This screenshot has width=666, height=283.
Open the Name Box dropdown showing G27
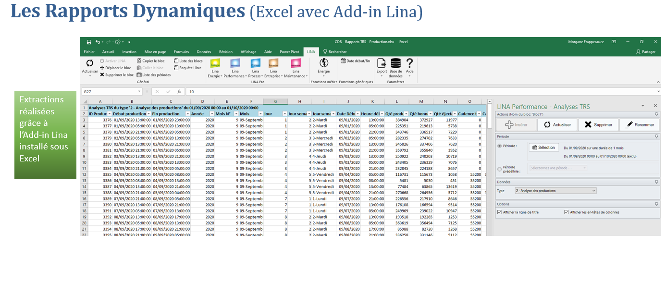point(139,91)
